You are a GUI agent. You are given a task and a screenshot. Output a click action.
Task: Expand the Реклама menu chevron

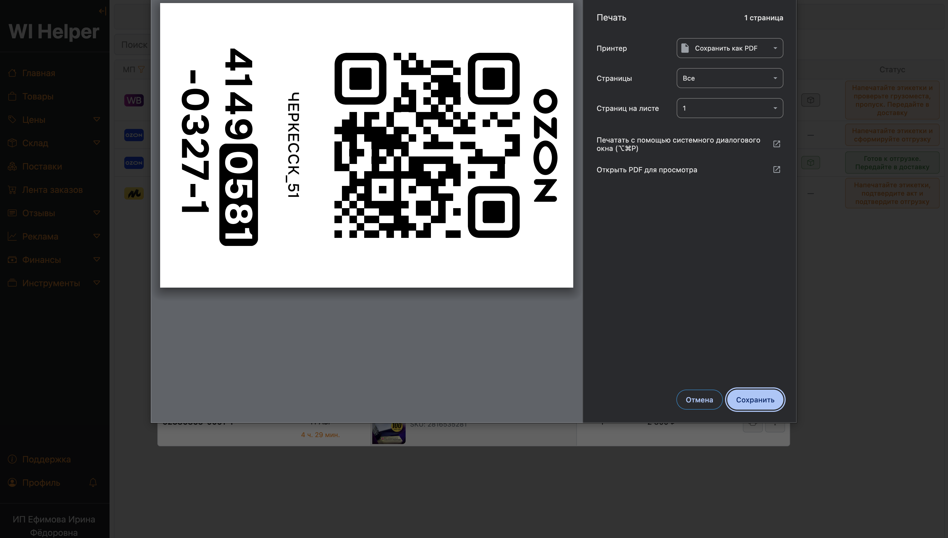(97, 236)
